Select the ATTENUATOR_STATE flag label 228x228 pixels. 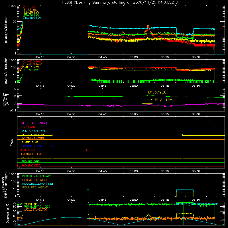(34, 123)
